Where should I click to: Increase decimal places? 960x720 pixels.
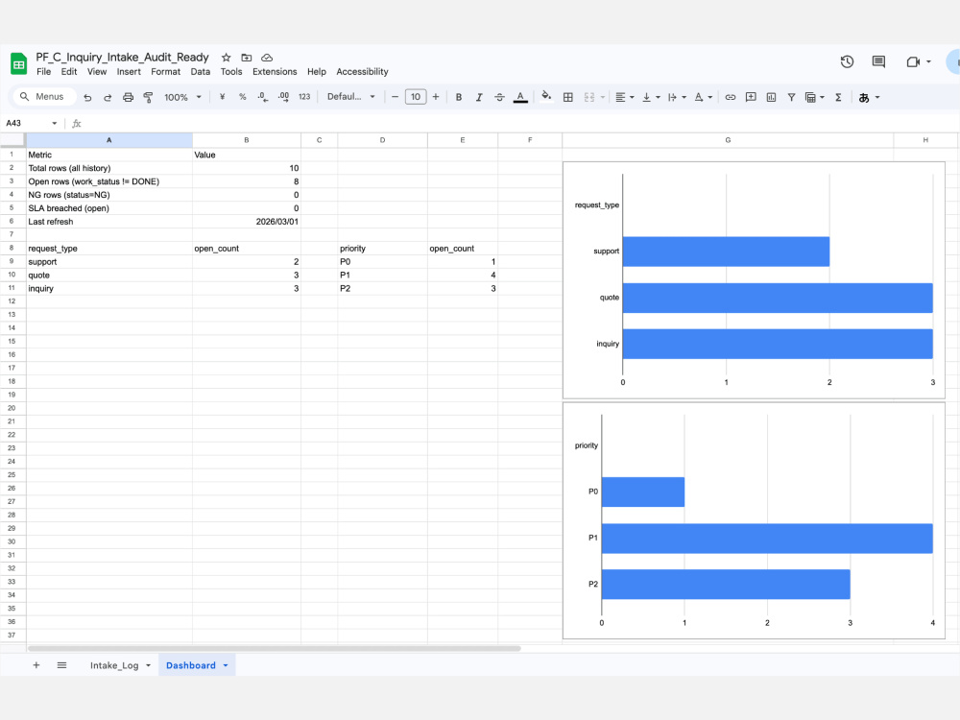point(283,97)
